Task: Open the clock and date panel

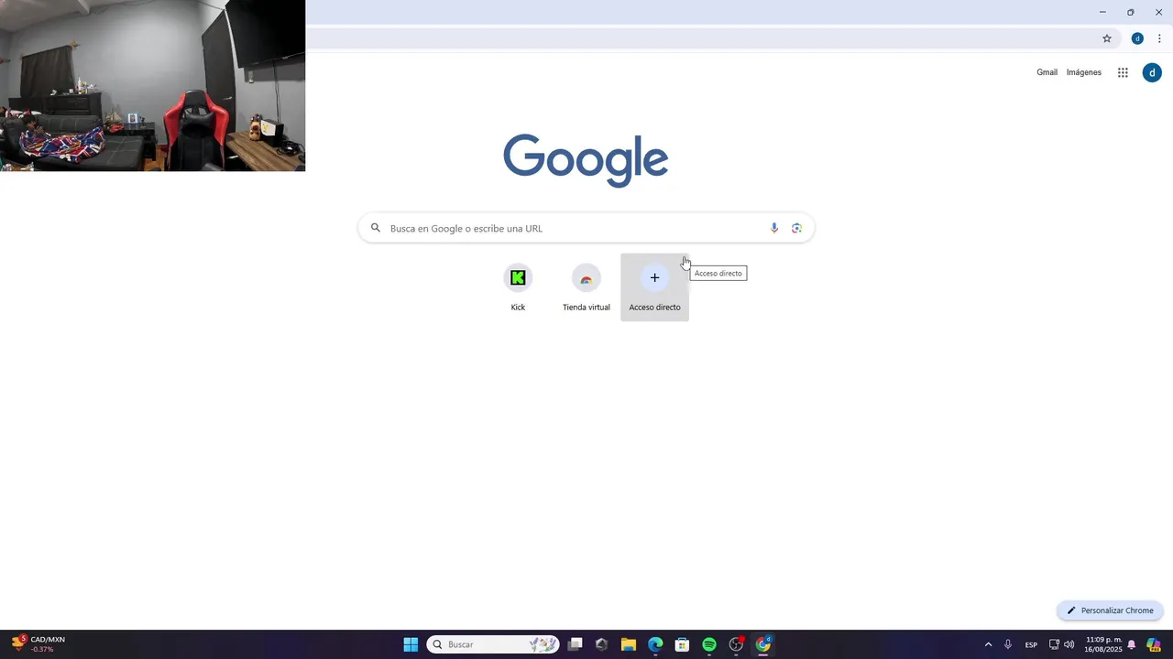Action: click(x=1103, y=644)
